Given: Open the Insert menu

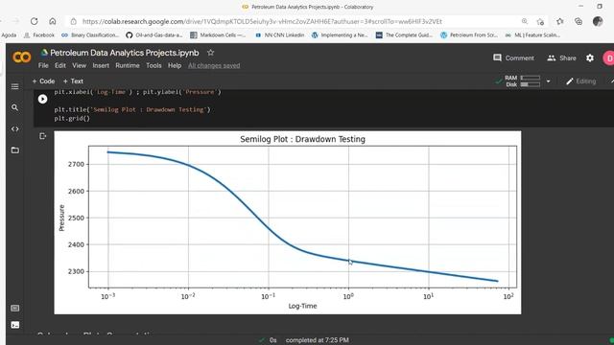Looking at the screenshot, I should click(x=101, y=65).
